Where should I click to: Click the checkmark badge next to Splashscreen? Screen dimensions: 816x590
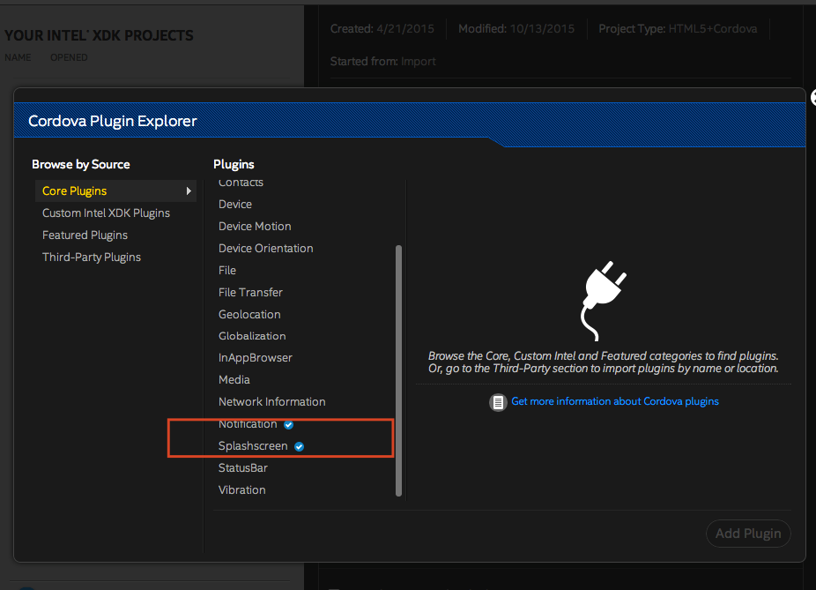coord(300,447)
